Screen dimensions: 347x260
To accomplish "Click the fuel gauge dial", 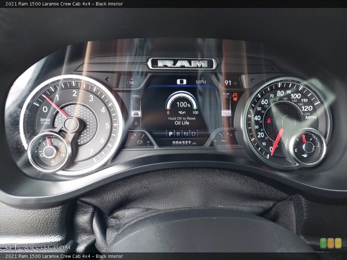I will (308, 147).
